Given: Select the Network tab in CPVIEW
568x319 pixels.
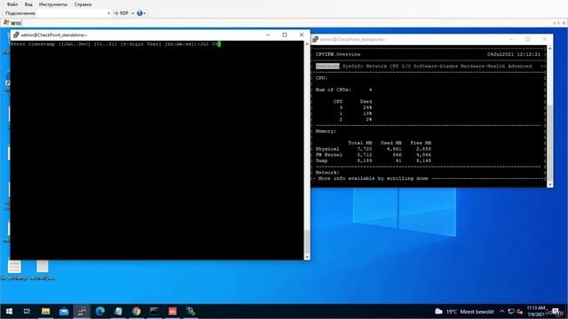Looking at the screenshot, I should (x=376, y=66).
